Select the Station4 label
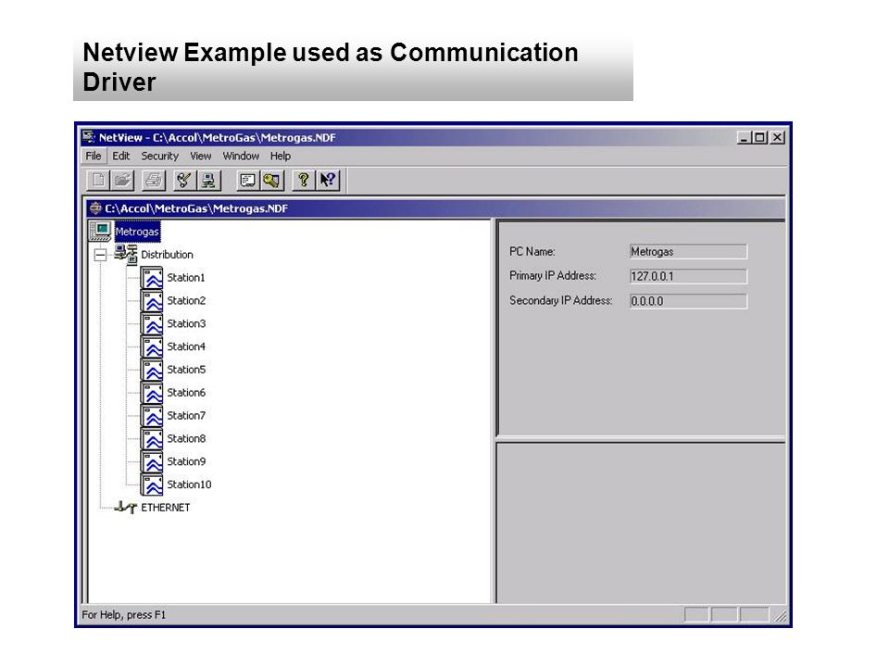The width and height of the screenshot is (889, 667). click(186, 346)
